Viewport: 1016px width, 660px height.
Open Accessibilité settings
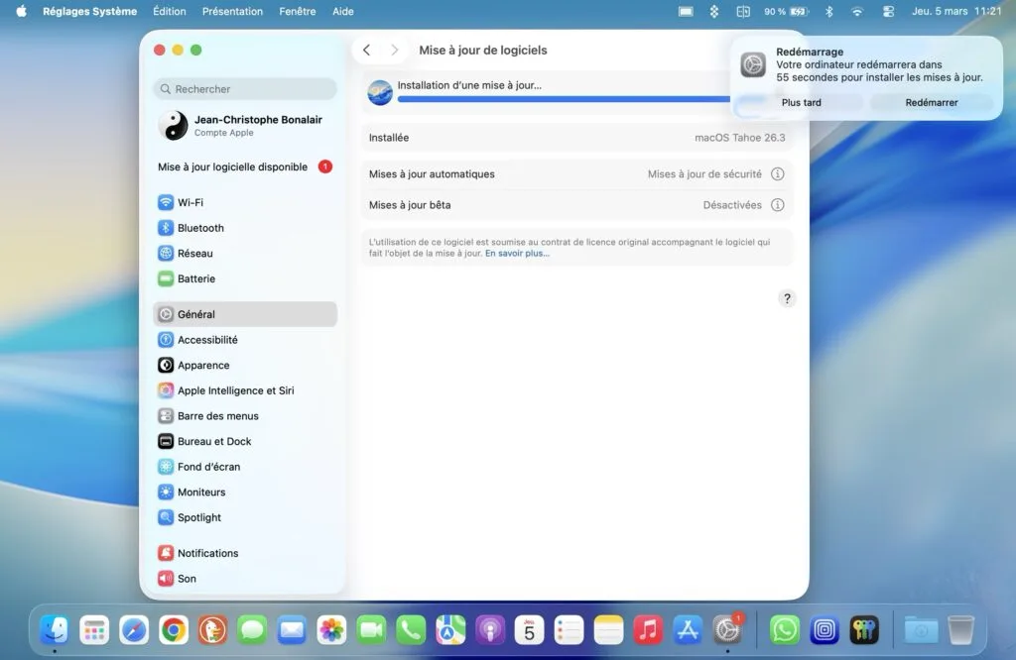pos(245,340)
